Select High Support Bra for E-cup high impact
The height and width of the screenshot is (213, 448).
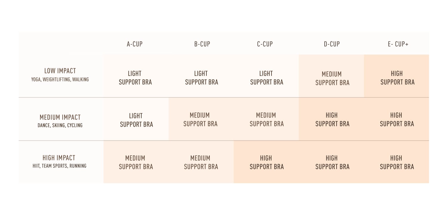[x=397, y=162]
